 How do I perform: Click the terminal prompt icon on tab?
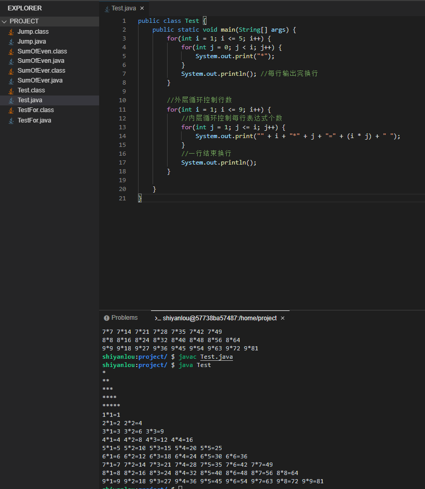[x=158, y=318]
